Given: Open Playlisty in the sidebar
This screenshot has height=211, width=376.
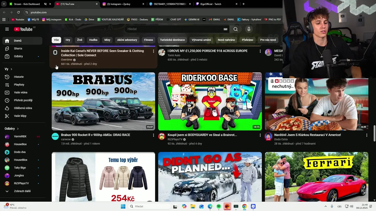Looking at the screenshot, I should tap(22, 85).
